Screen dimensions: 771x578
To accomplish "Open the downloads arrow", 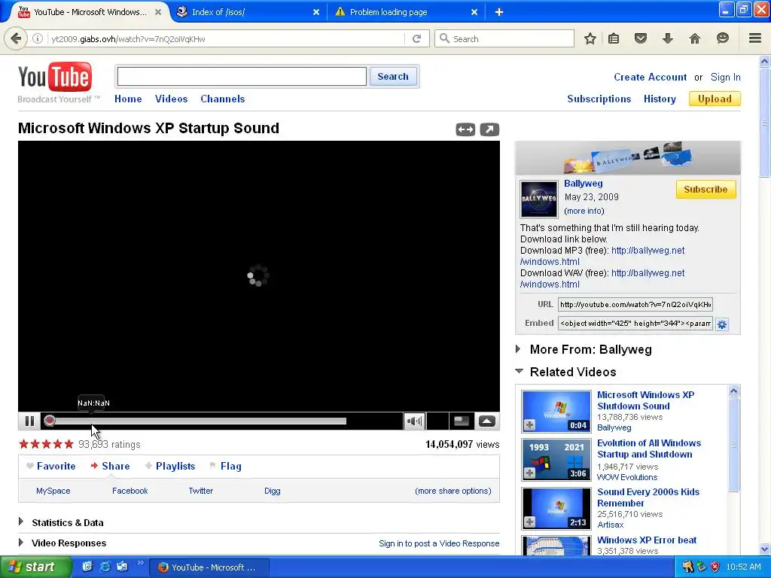I will pos(668,38).
